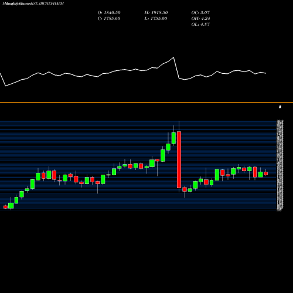Select the close value 'C: 1785.60'
The width and height of the screenshot is (293, 293).
click(x=109, y=19)
